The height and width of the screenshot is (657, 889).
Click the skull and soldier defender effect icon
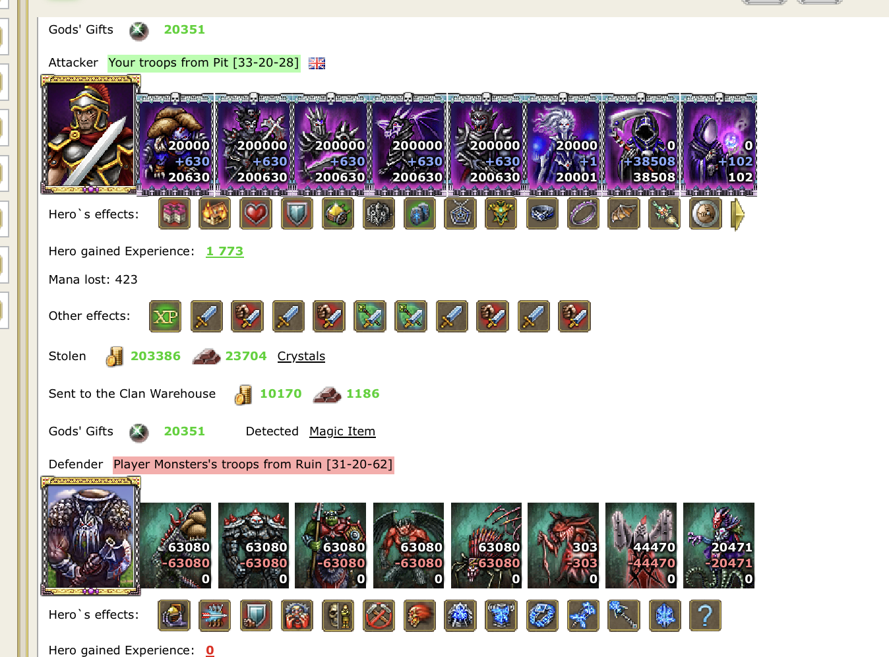(338, 615)
